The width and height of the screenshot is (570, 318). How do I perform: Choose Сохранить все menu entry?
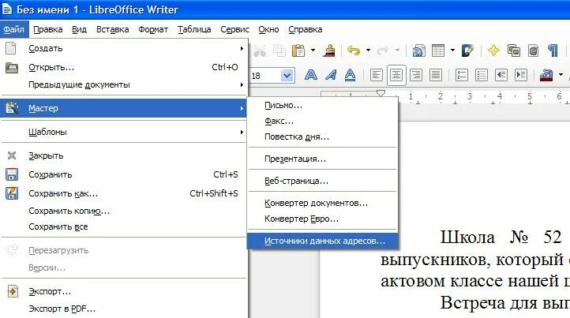coord(124,226)
